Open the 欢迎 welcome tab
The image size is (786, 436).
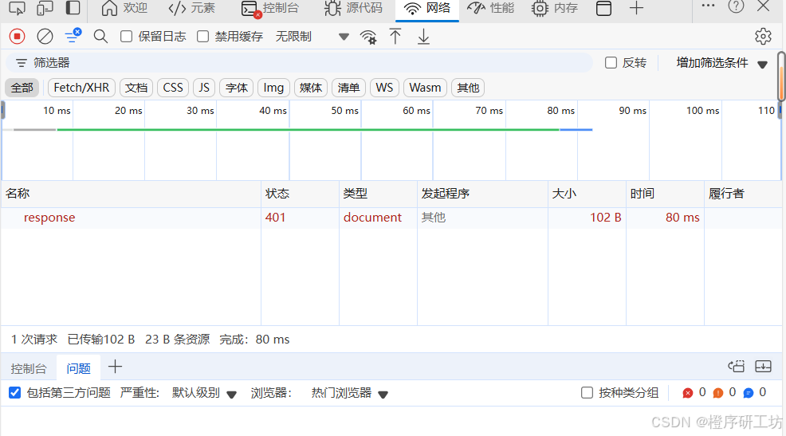coord(124,8)
